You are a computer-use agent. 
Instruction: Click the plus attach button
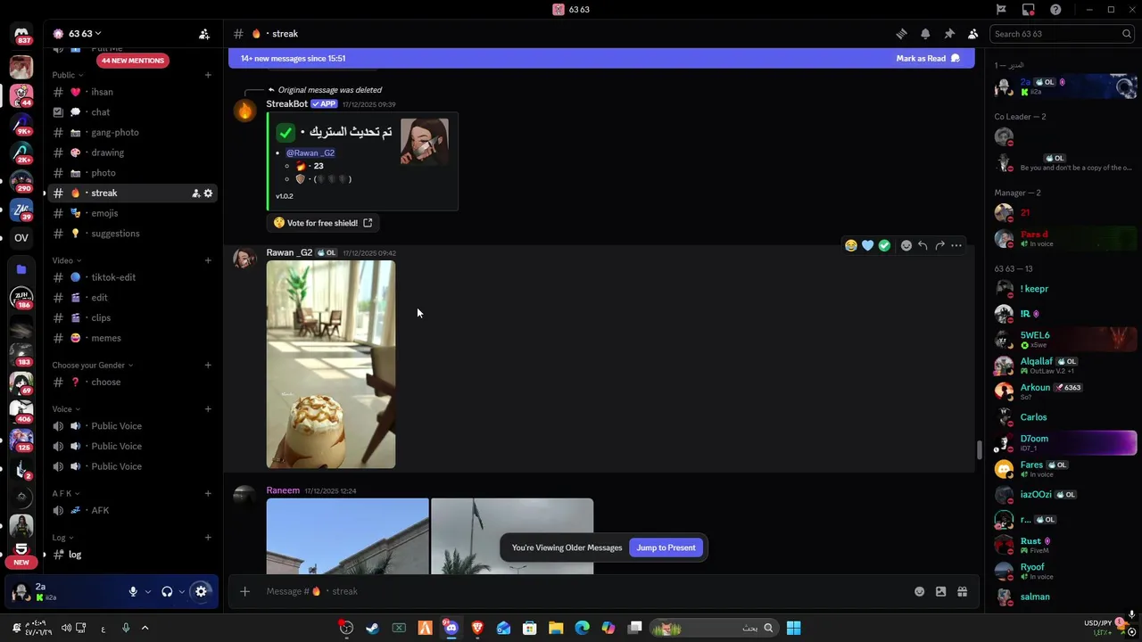[244, 591]
